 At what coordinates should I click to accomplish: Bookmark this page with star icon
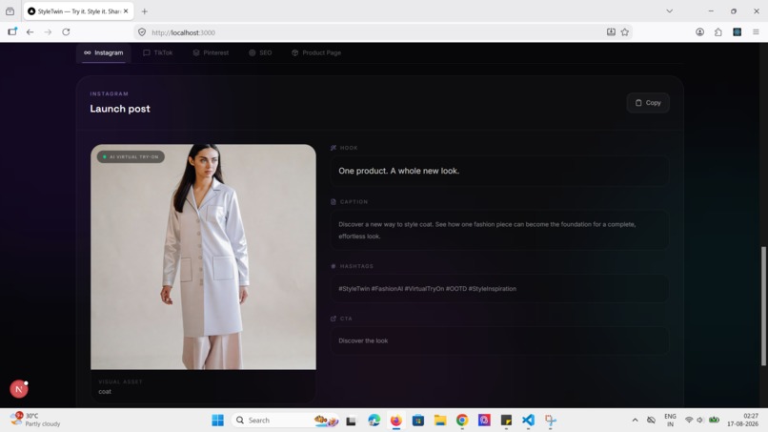click(624, 31)
